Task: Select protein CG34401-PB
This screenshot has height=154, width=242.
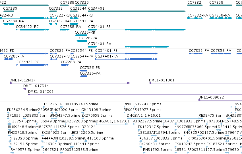Action: pyautogui.click(x=126, y=54)
